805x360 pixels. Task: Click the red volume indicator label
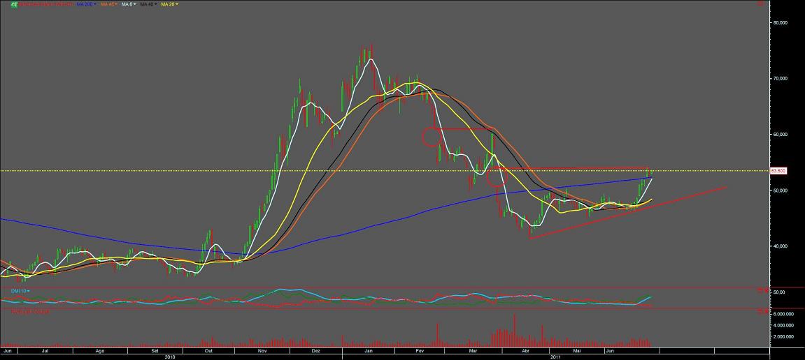pyautogui.click(x=31, y=311)
